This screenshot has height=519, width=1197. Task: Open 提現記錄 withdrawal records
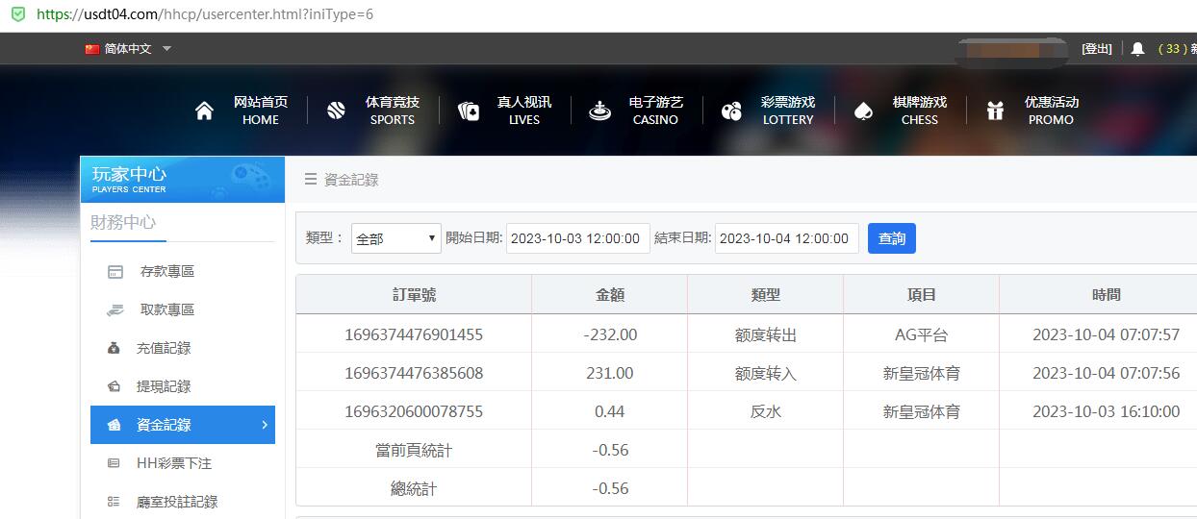coord(164,387)
